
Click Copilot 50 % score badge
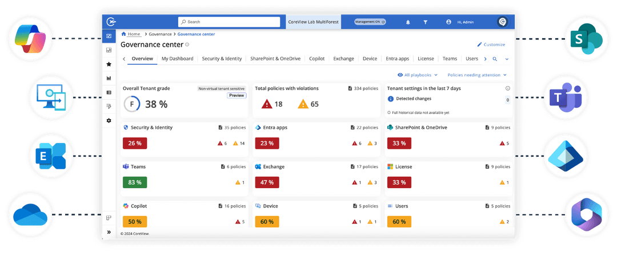(135, 222)
